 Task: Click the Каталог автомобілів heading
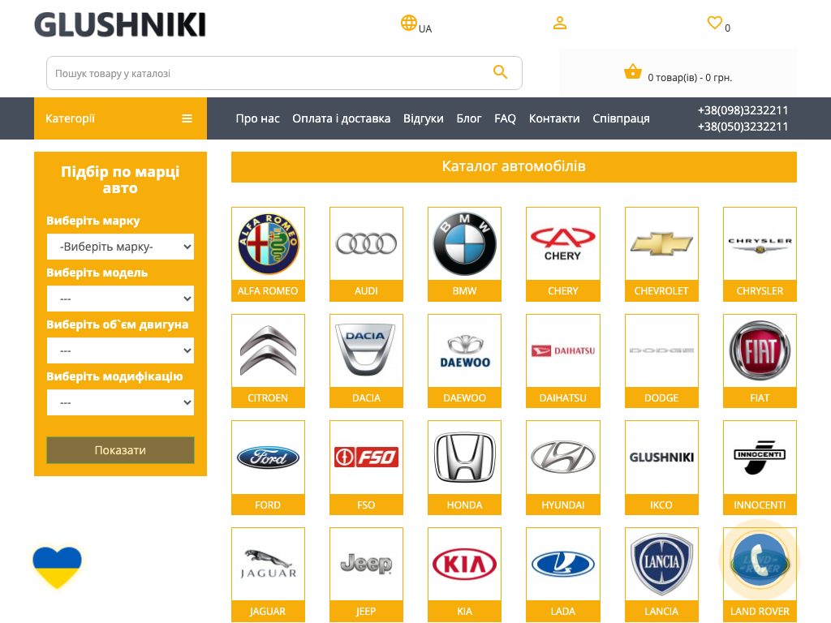pos(514,166)
